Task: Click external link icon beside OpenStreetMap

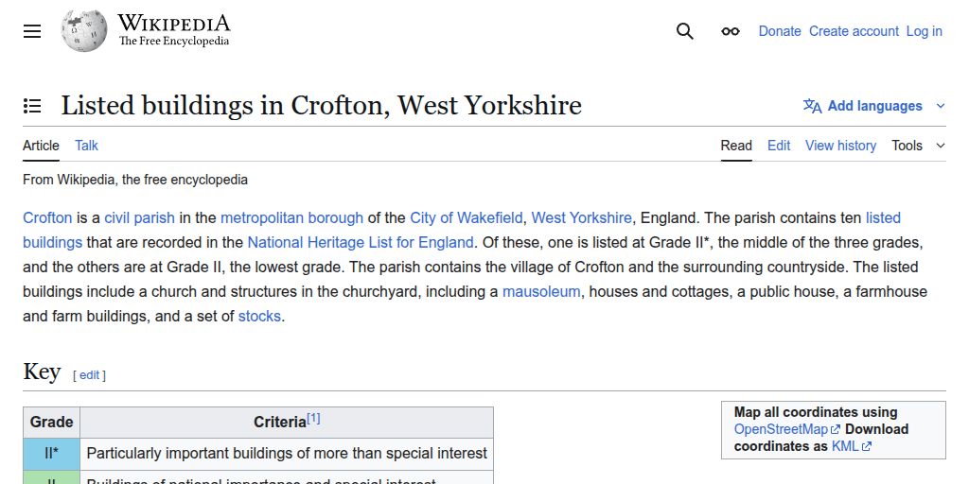Action: [x=836, y=430]
